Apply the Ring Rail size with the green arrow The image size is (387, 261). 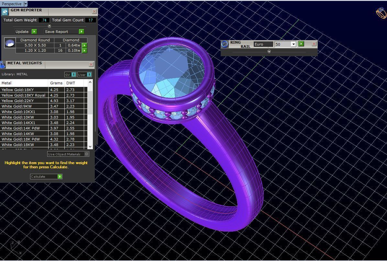[301, 44]
